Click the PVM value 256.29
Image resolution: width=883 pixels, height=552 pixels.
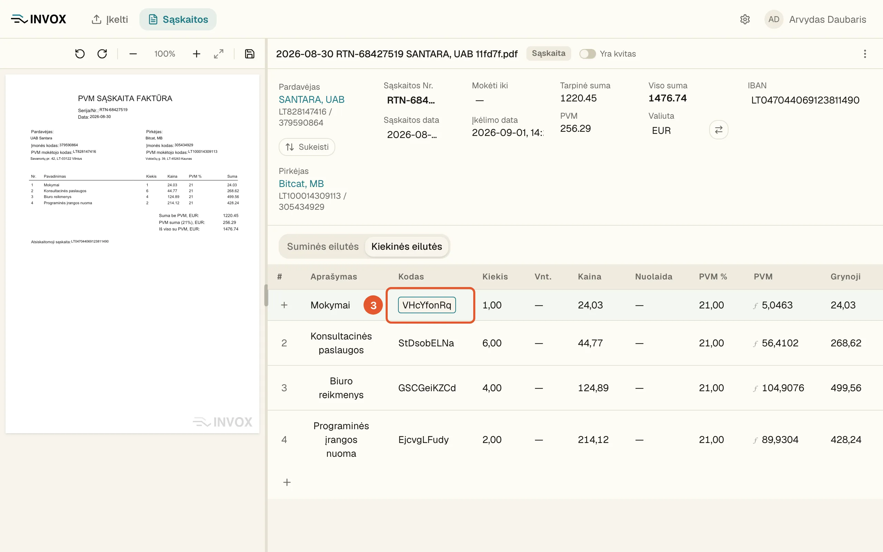[x=575, y=128]
